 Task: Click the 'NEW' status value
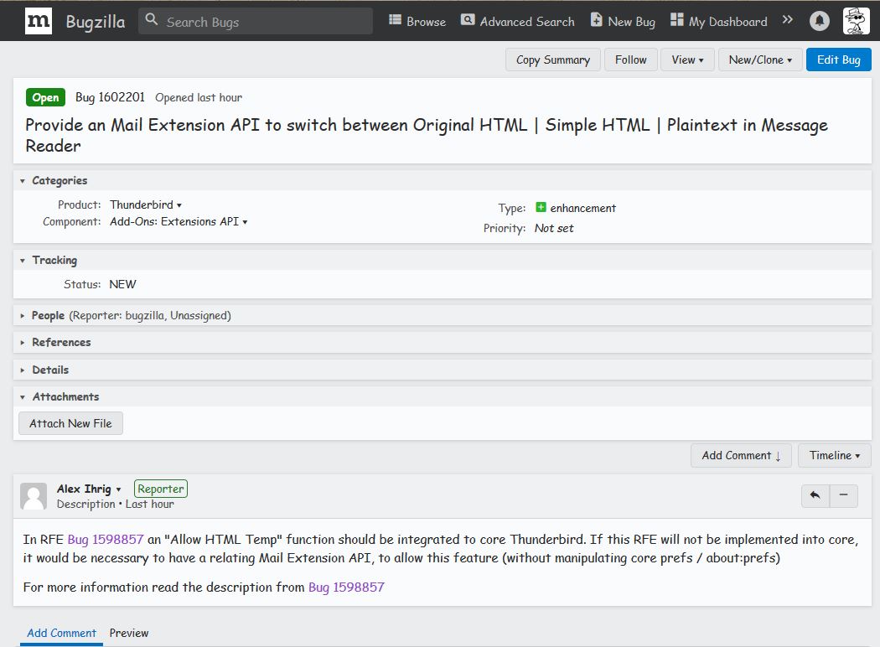pyautogui.click(x=122, y=284)
